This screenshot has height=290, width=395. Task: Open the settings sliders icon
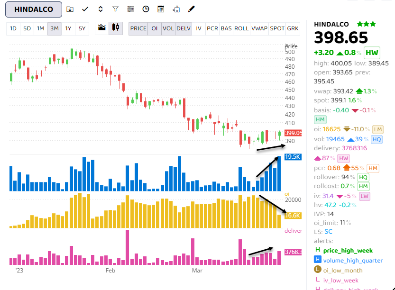(129, 9)
